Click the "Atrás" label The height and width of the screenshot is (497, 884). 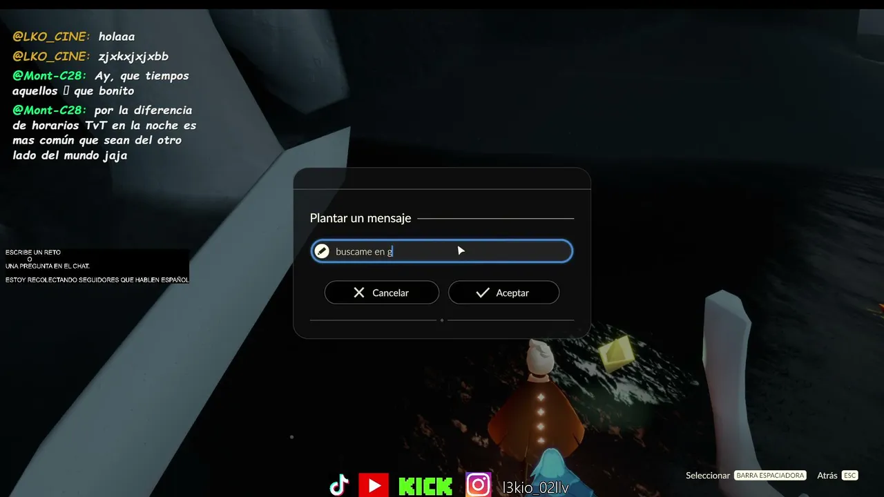[827, 476]
